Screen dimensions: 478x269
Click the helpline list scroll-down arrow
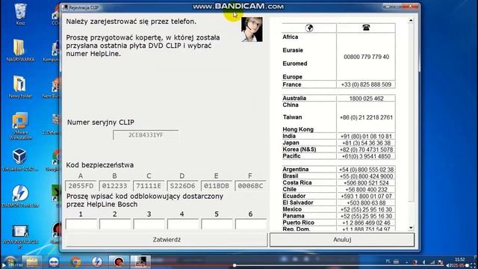(x=411, y=228)
